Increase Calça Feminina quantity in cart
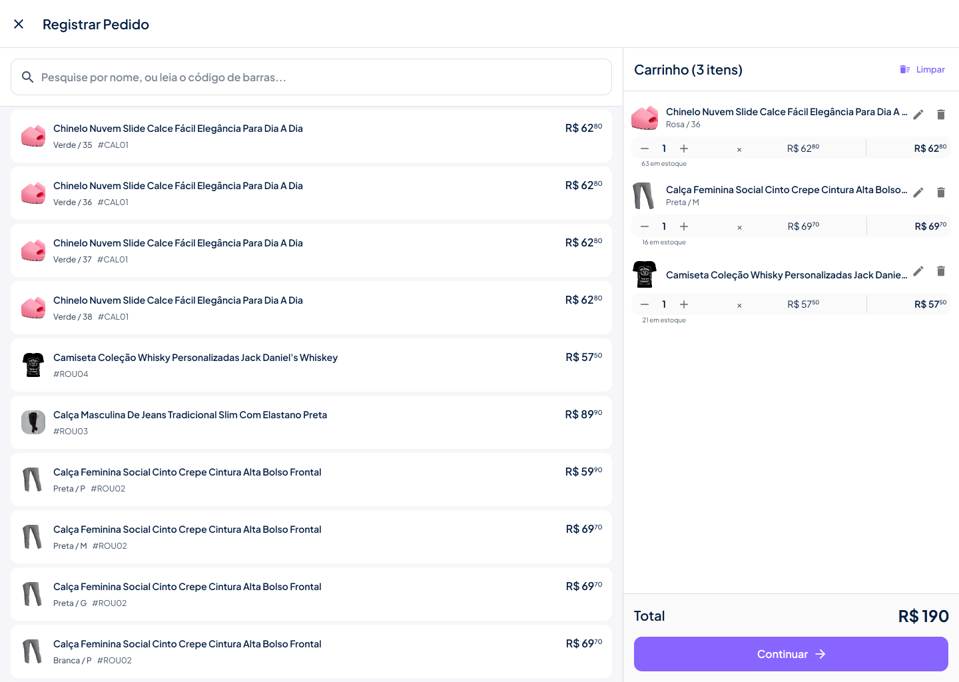The height and width of the screenshot is (682, 959). (684, 226)
